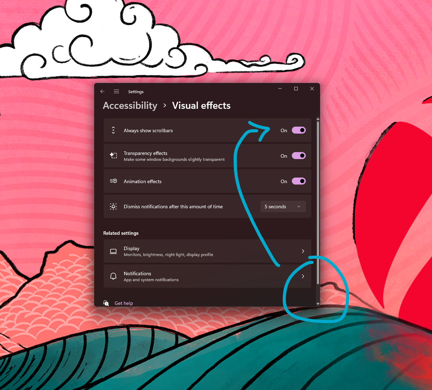This screenshot has width=432, height=390.
Task: Maximize the Settings window
Action: (x=296, y=89)
